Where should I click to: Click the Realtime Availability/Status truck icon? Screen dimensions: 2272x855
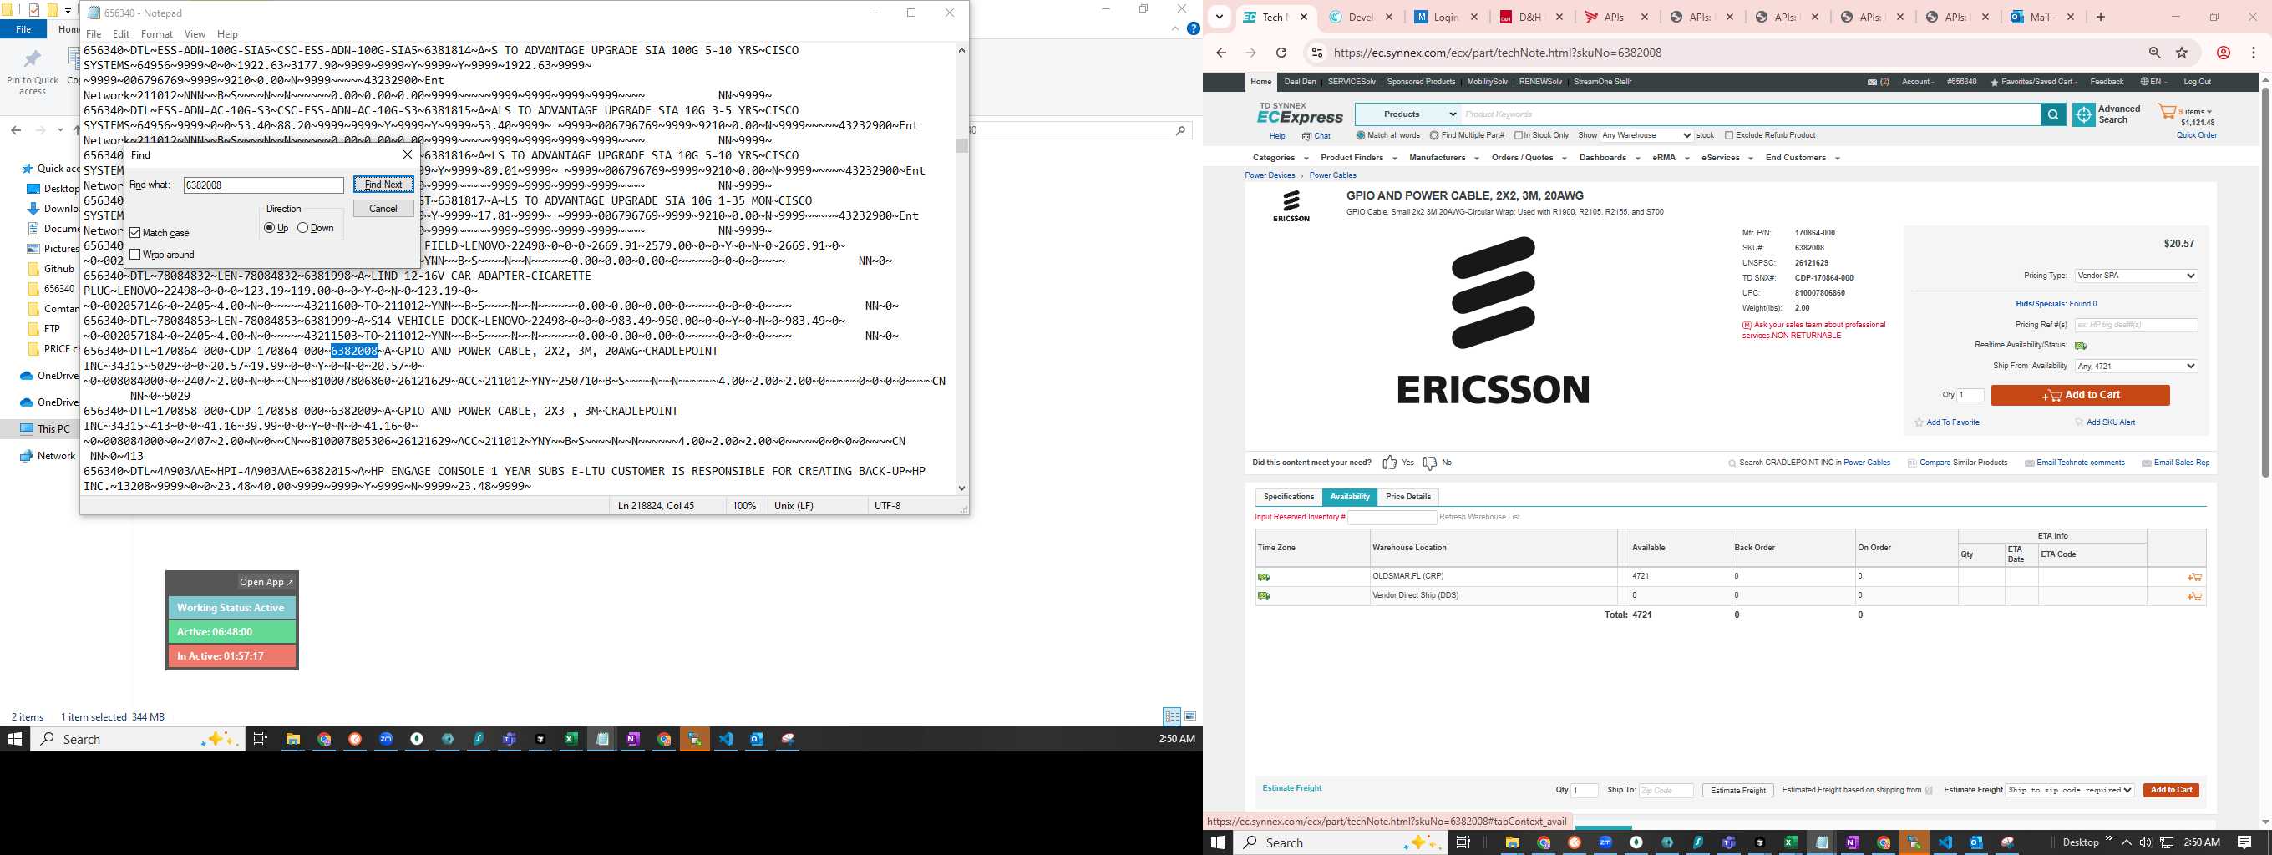tap(2080, 346)
